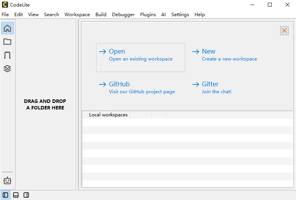Click the Drag and drop a folder here area
This screenshot has width=296, height=200.
click(45, 104)
